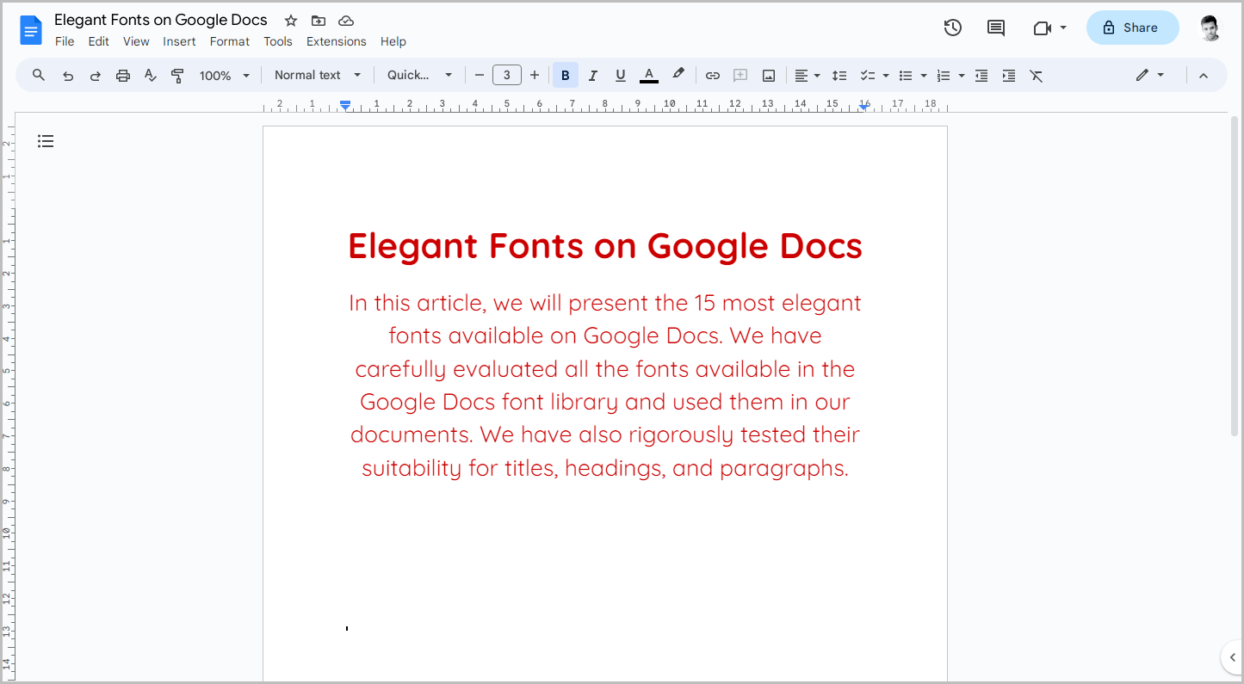
Task: Insert an image from the toolbar
Action: (767, 75)
